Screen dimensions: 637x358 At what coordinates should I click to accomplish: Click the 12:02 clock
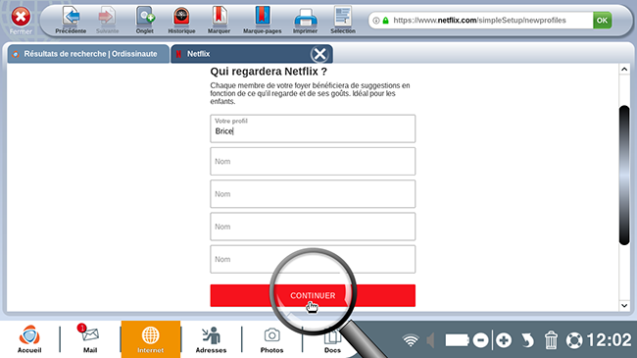609,340
